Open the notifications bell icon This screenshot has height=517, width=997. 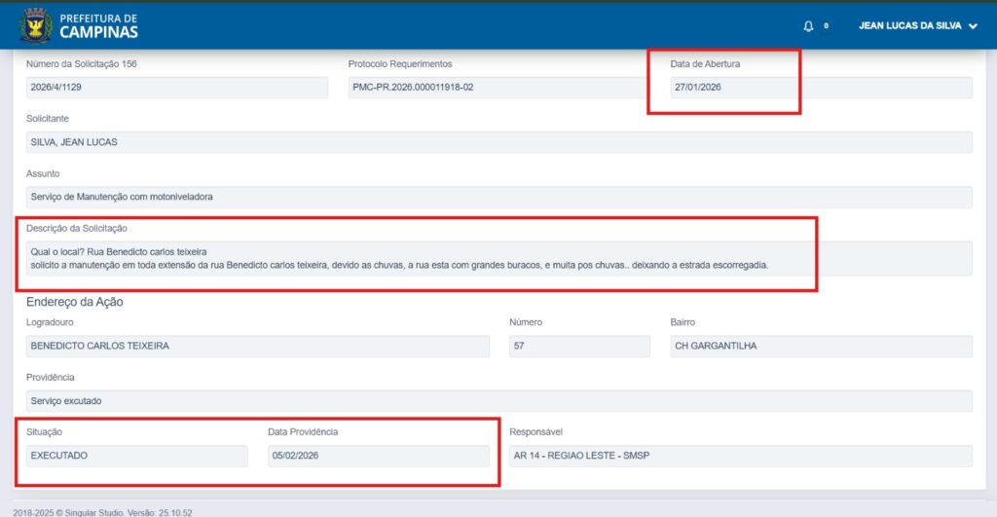(808, 26)
